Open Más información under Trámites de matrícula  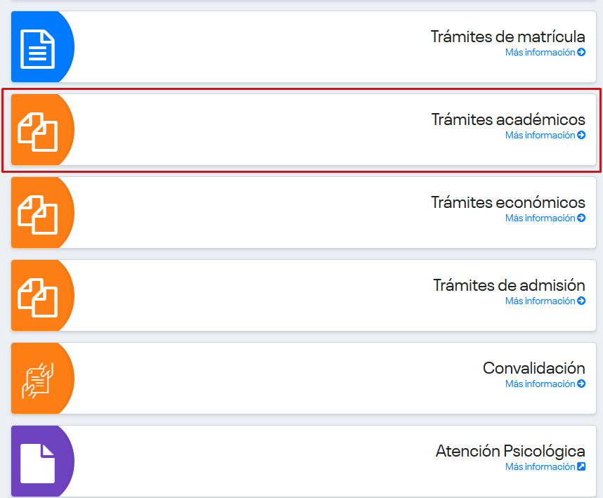tap(540, 53)
